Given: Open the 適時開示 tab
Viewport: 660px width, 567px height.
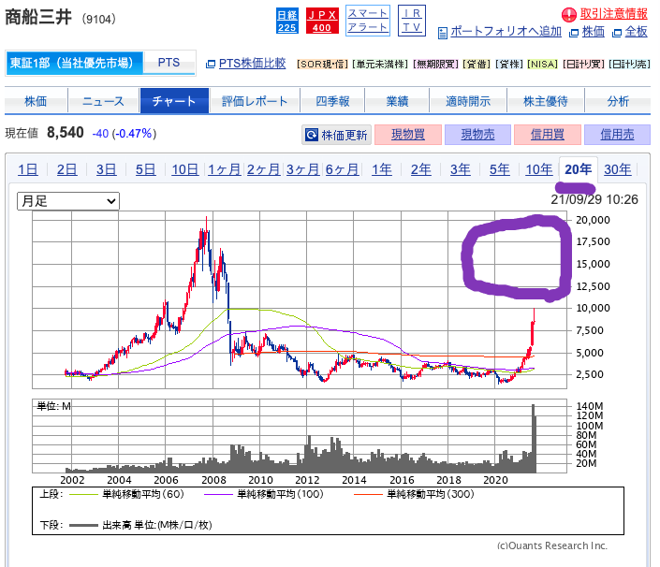Looking at the screenshot, I should (x=468, y=101).
